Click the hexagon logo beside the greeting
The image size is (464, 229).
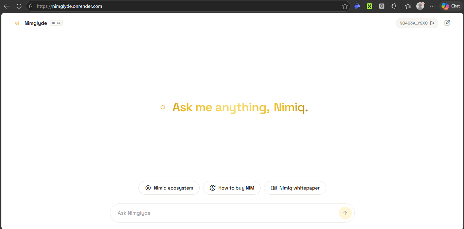pyautogui.click(x=163, y=108)
